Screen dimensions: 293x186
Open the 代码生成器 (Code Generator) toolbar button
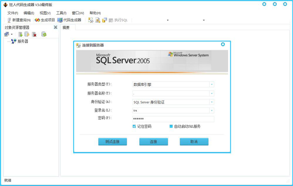point(69,20)
